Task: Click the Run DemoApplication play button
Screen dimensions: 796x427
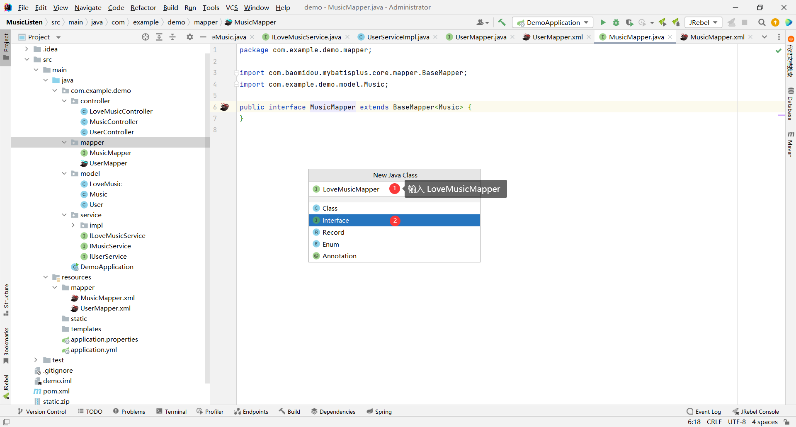Action: pos(603,22)
